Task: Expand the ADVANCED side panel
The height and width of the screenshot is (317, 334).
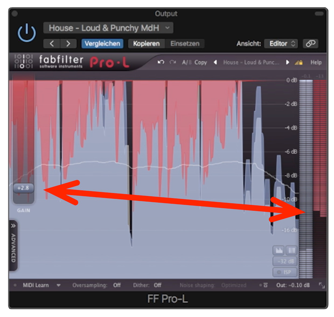Action: [x=13, y=246]
